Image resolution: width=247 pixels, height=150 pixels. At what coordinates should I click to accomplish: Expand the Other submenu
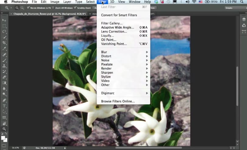point(123,85)
